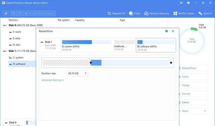Image resolution: width=215 pixels, height=126 pixels.
Task: Click Format in the right-side panel
Action: click(x=194, y=94)
